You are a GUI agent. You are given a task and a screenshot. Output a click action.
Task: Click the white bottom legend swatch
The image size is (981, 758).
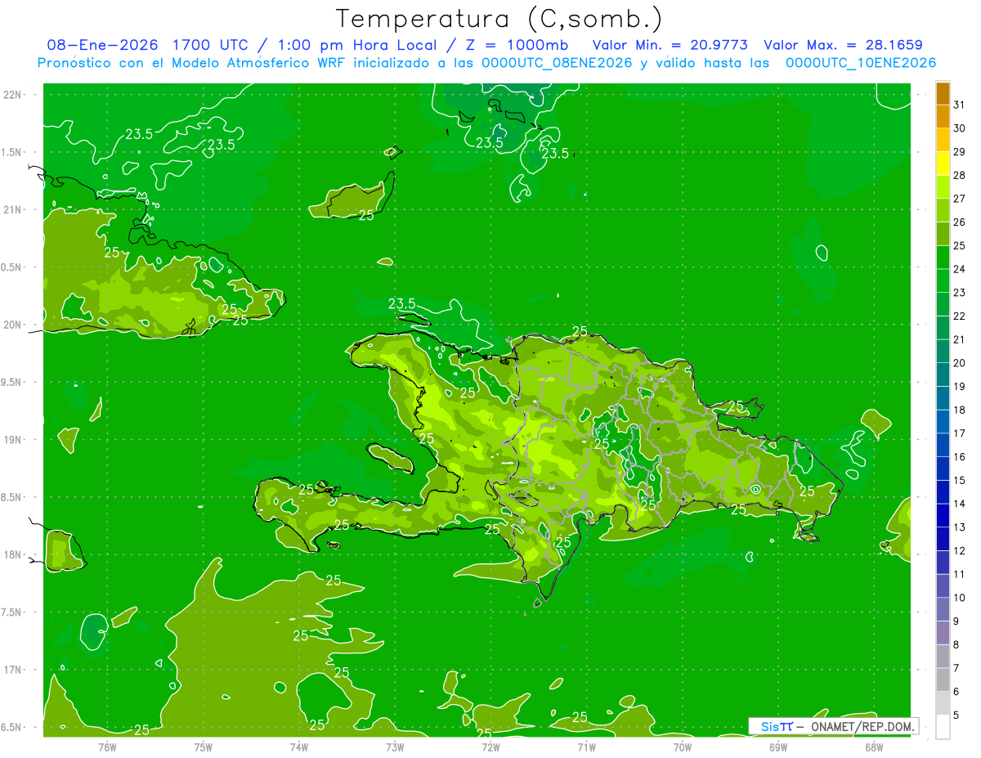[943, 727]
